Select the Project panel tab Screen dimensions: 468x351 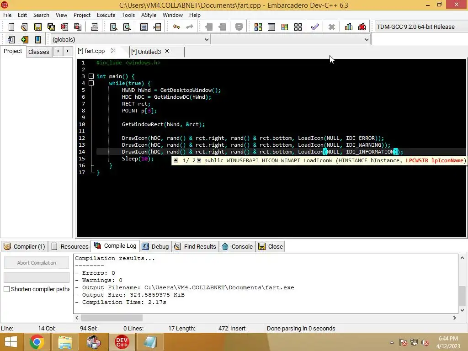click(x=13, y=51)
